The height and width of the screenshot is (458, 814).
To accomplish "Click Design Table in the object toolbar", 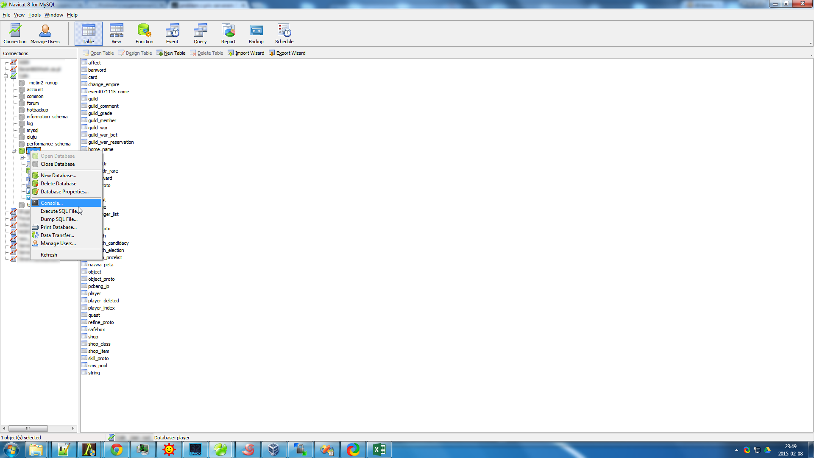I will coord(135,53).
